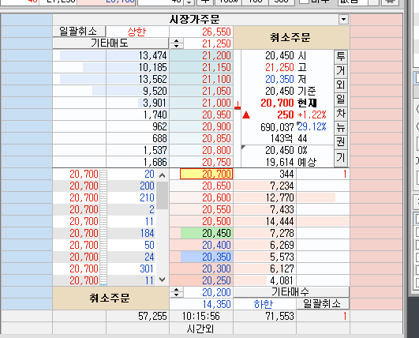Click total ask quantity 57,255
Viewport: 419px width, 338px height.
click(137, 316)
